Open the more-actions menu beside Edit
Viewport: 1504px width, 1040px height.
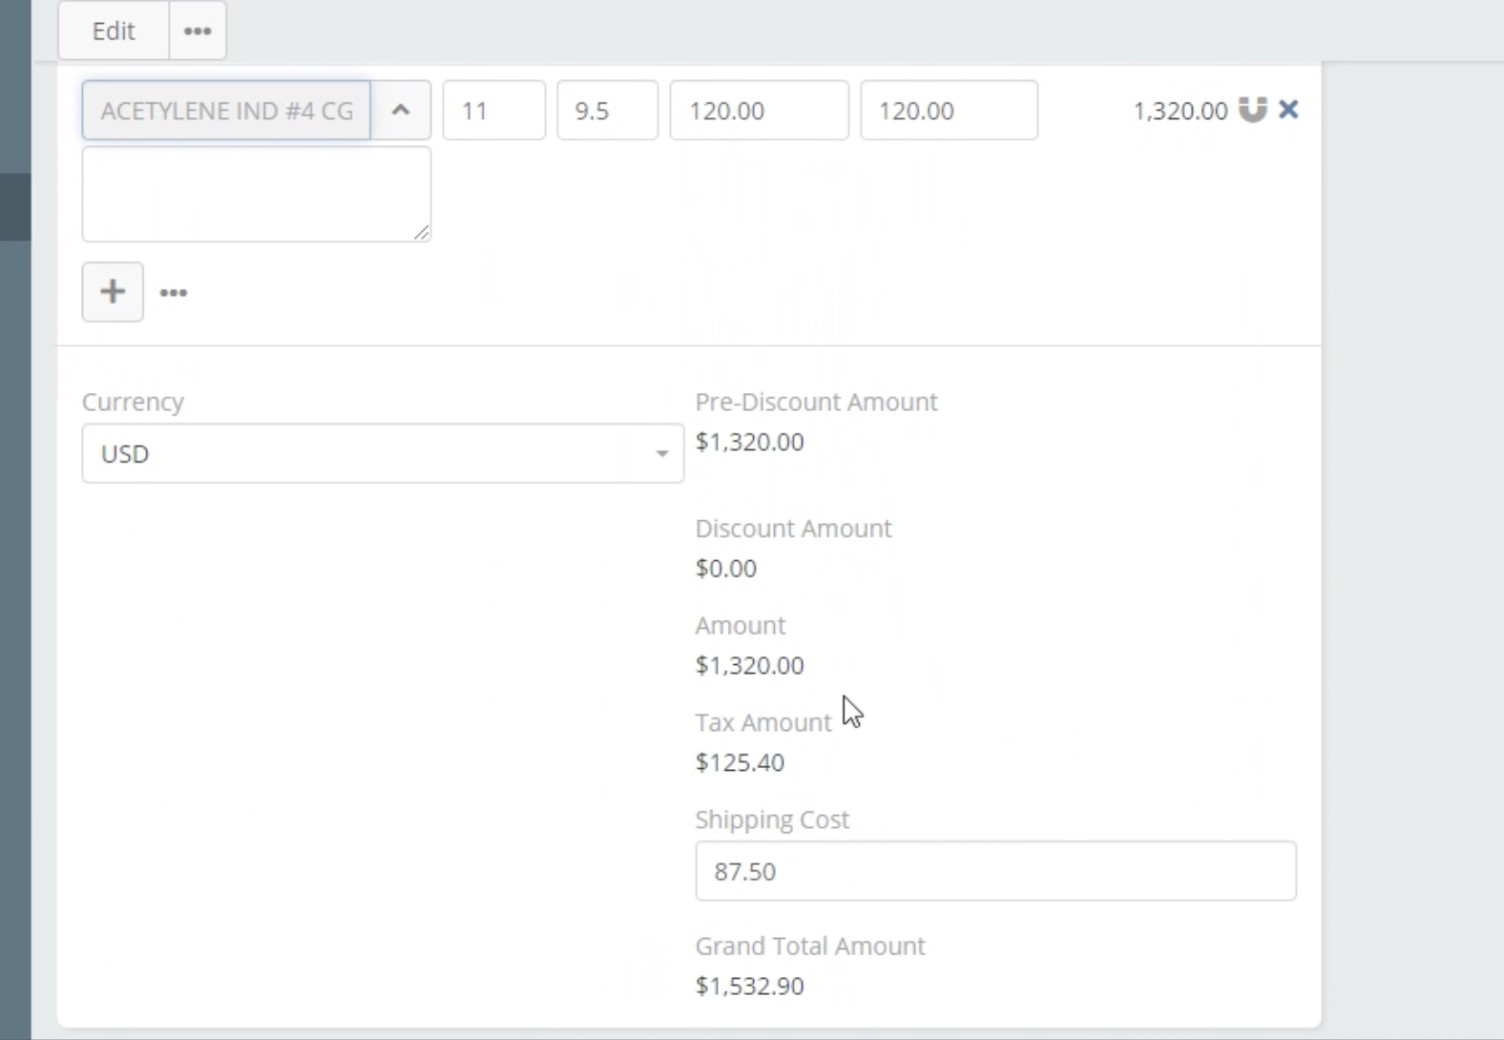(x=198, y=31)
